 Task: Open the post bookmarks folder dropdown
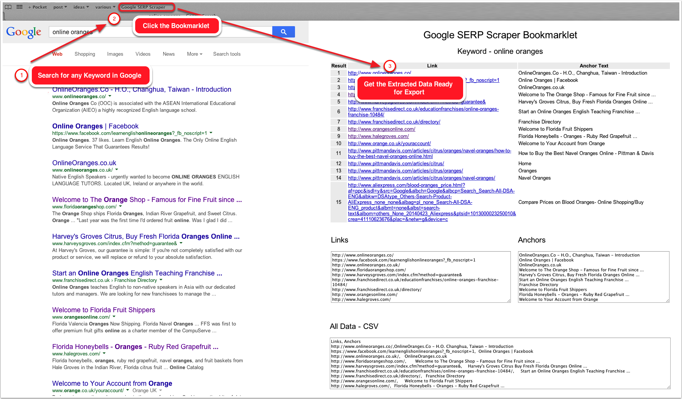pos(60,7)
